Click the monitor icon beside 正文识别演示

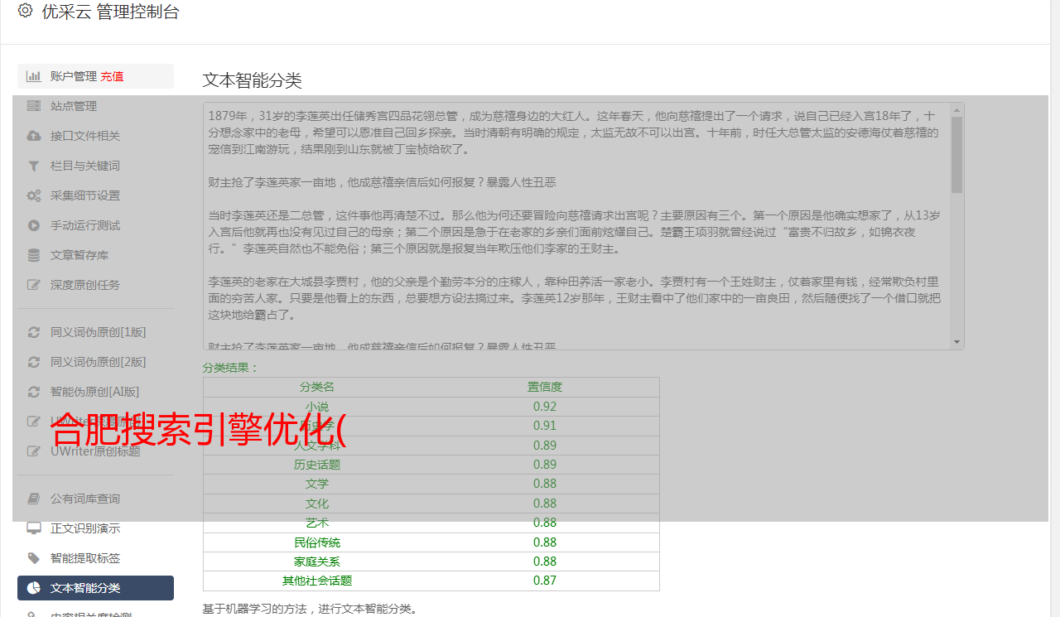pos(33,528)
